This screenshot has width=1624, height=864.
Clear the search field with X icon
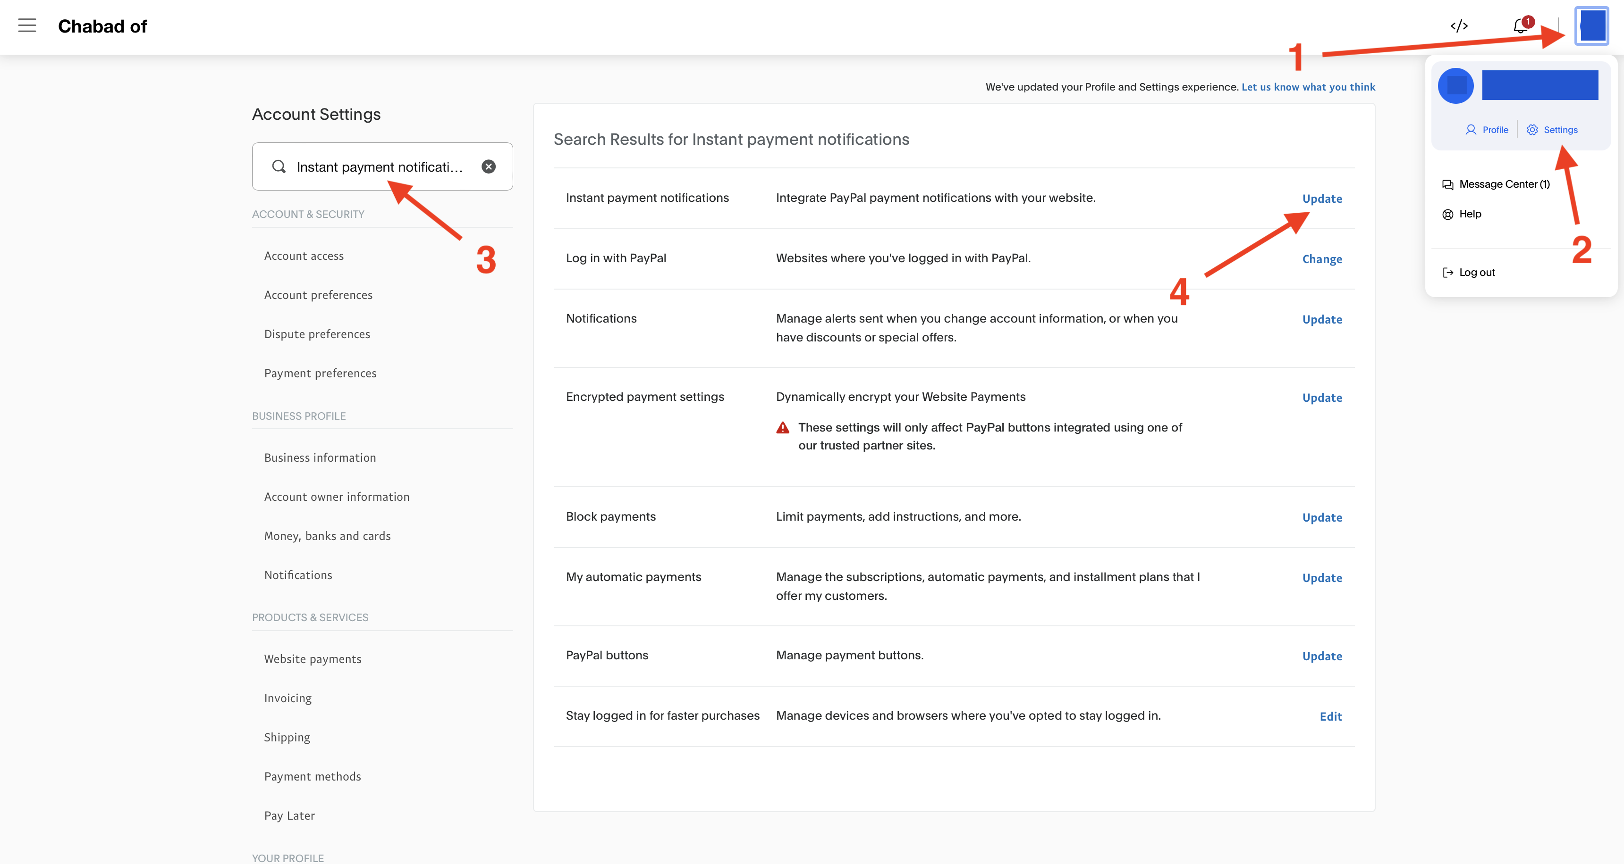[489, 166]
